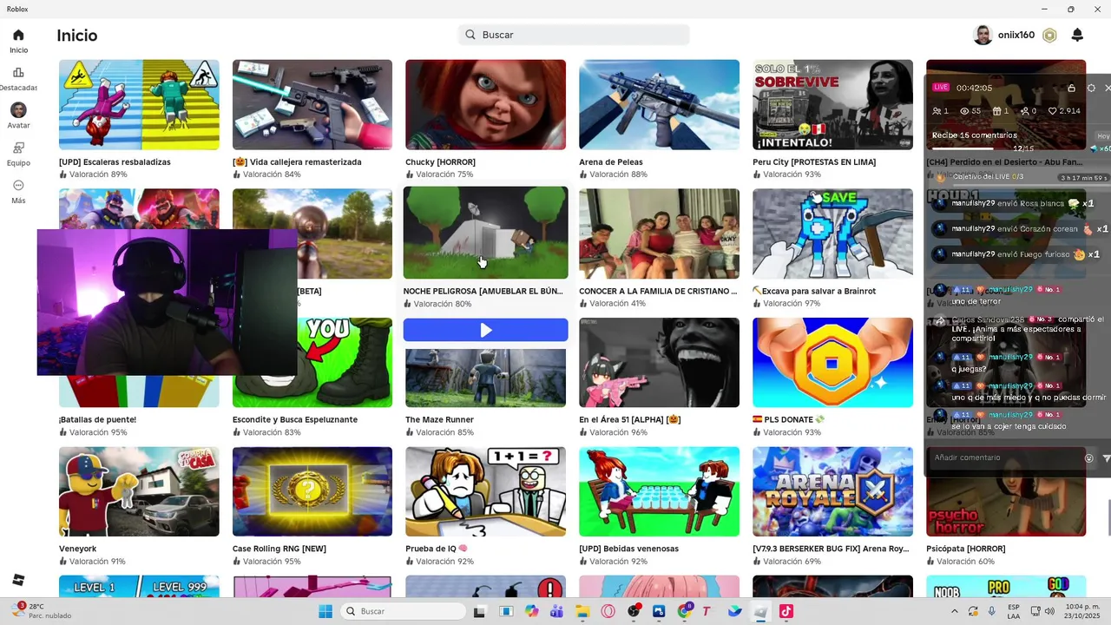The width and height of the screenshot is (1111, 625).
Task: Click inside the Buscar search field
Action: coord(574,35)
